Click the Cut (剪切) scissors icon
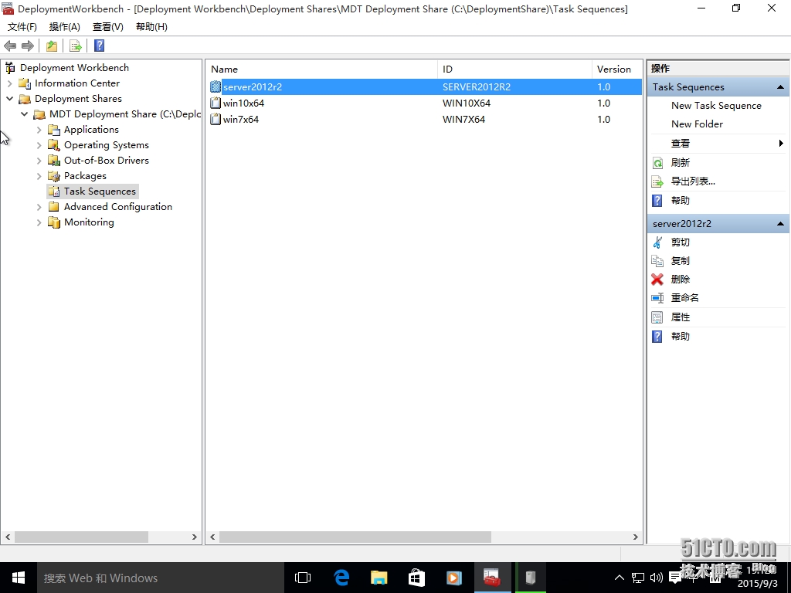This screenshot has width=791, height=593. (657, 242)
